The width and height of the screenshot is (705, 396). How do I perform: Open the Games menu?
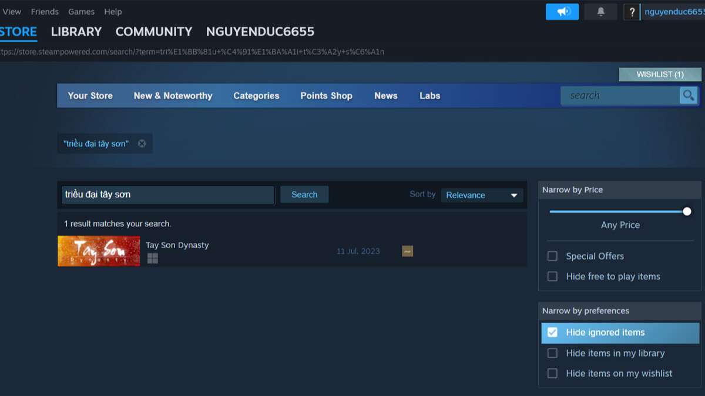81,12
